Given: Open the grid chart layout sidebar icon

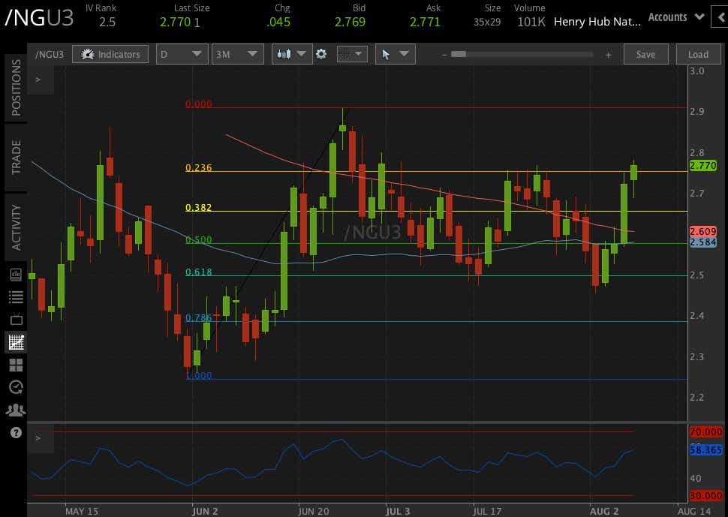Looking at the screenshot, I should click(16, 342).
